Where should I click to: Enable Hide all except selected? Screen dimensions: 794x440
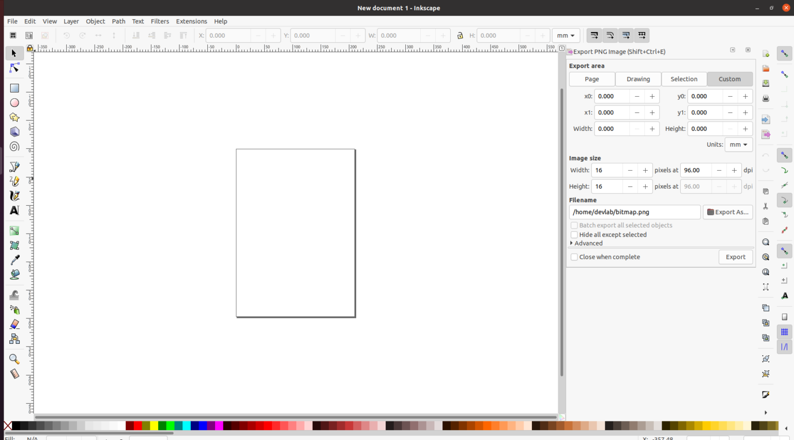point(574,234)
